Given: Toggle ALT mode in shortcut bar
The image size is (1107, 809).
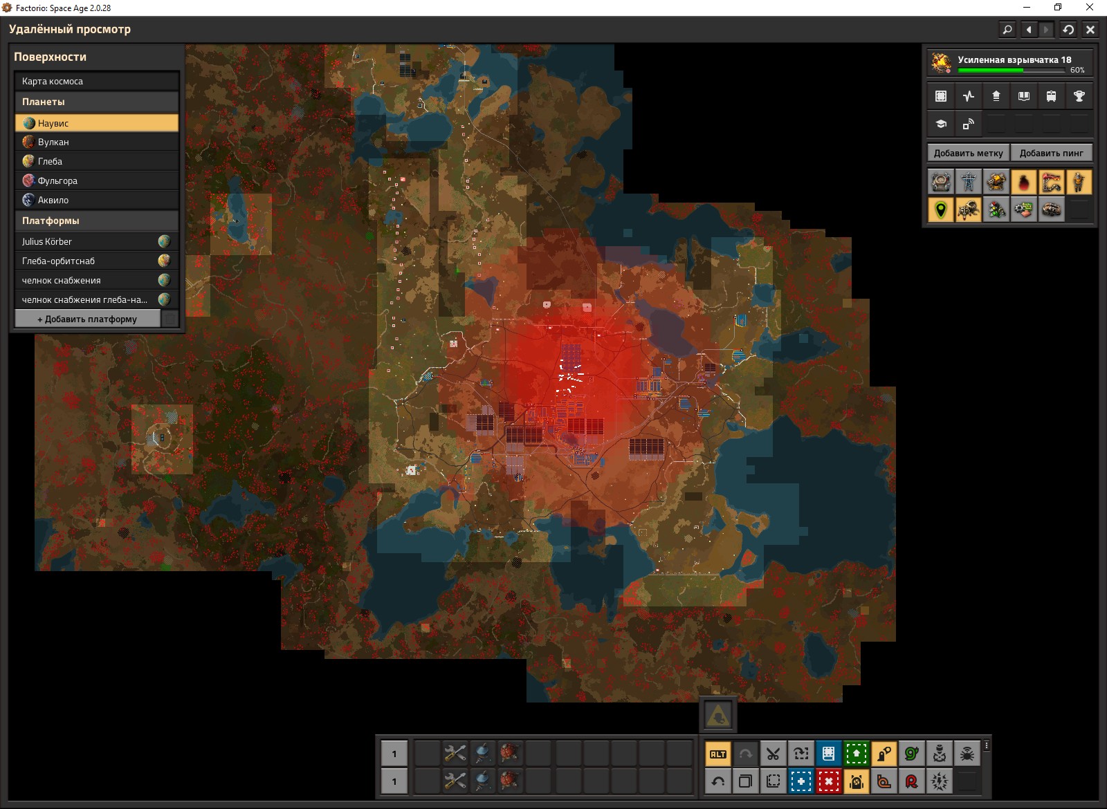Looking at the screenshot, I should click(717, 754).
